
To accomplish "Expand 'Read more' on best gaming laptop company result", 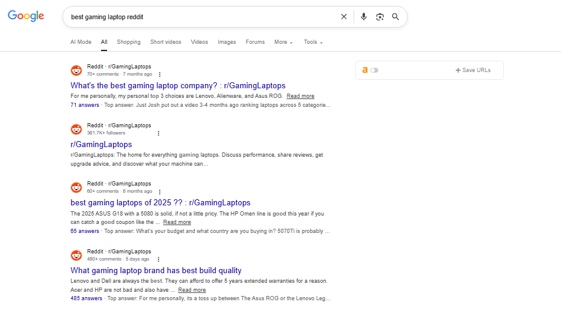I will pyautogui.click(x=300, y=96).
